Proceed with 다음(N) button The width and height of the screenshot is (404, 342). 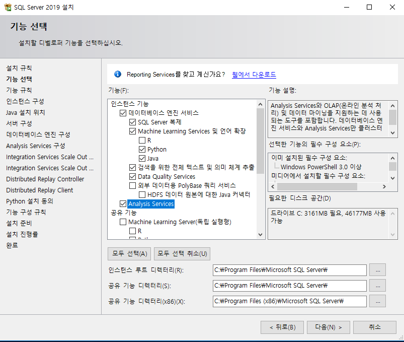pos(329,327)
